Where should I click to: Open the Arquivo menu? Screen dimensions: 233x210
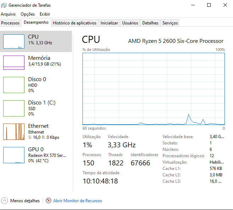8,14
